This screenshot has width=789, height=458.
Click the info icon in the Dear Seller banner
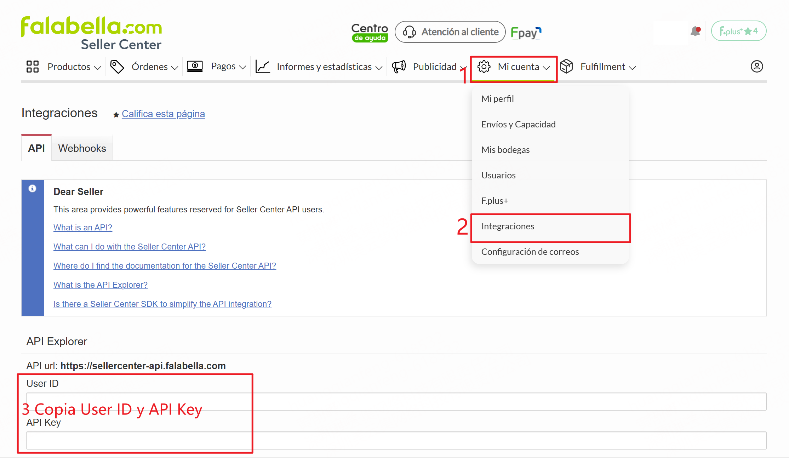[33, 189]
